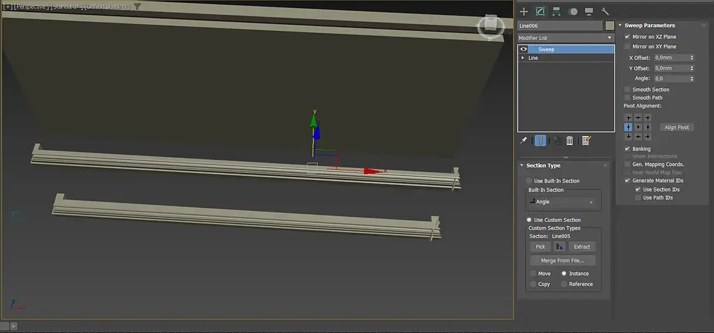
Task: Click the Extract button
Action: (x=582, y=247)
